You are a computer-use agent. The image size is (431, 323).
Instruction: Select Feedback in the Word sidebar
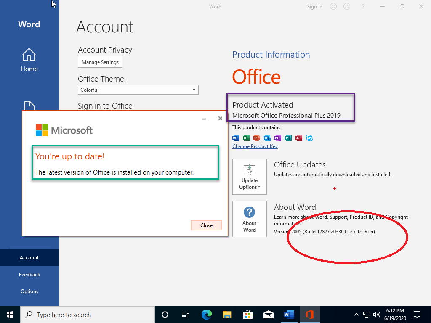point(29,274)
